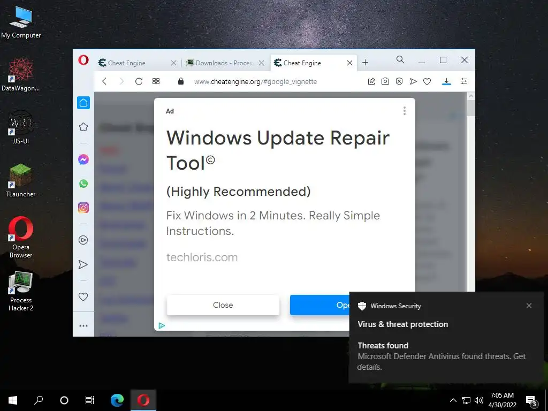This screenshot has width=548, height=411.
Task: Go back in Opera browser
Action: 104,81
